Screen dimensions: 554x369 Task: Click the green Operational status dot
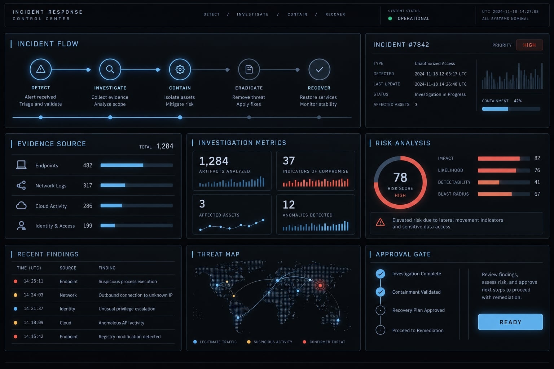[390, 18]
